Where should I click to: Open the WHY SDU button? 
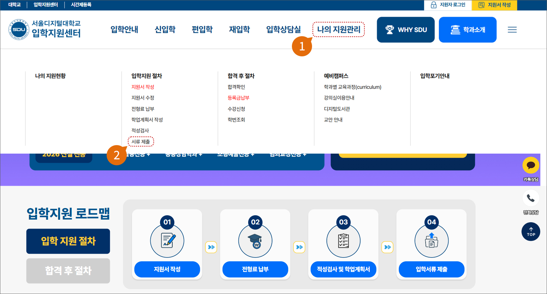click(406, 30)
